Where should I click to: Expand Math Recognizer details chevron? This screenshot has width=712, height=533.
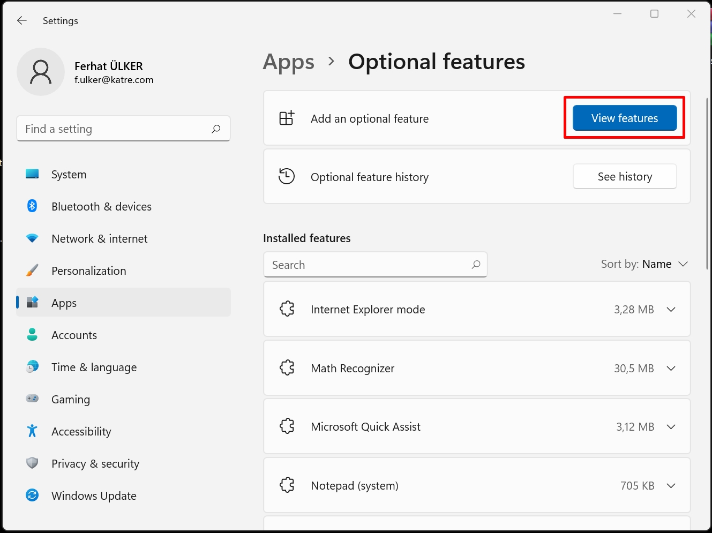[x=671, y=368]
